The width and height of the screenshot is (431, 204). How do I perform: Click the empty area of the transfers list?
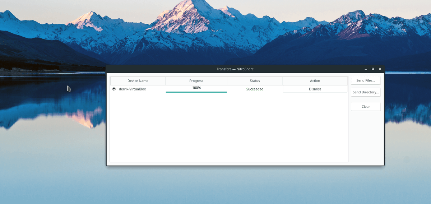(x=228, y=129)
